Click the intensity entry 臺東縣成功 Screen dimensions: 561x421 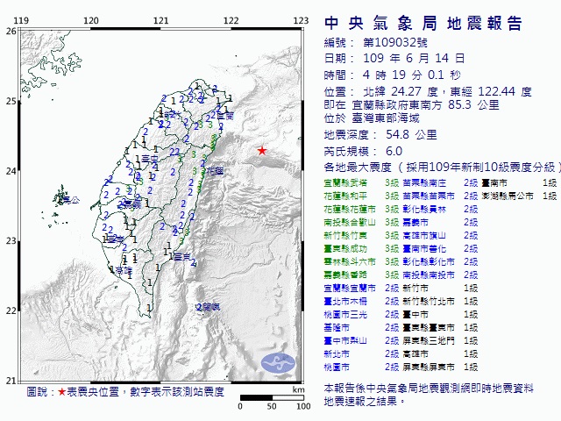coord(345,249)
